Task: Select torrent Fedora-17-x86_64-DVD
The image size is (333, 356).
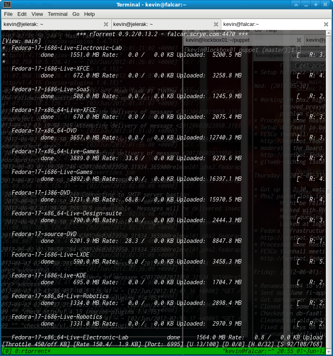Action: 44,131
